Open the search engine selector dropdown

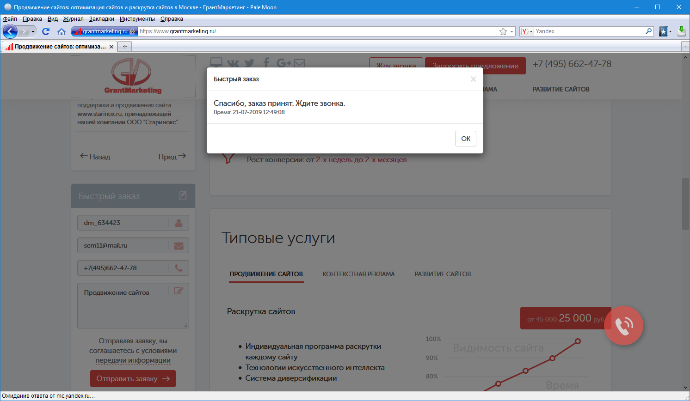531,31
